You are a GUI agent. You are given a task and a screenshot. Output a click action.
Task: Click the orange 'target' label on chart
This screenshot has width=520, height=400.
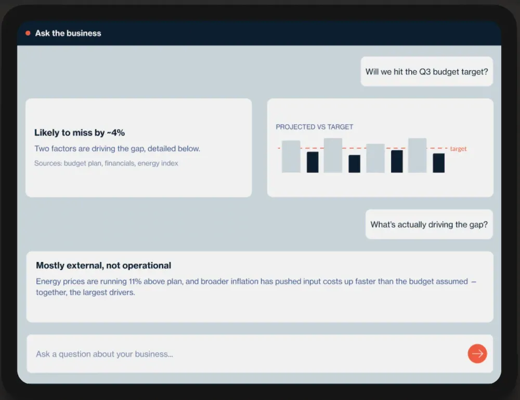pos(458,149)
